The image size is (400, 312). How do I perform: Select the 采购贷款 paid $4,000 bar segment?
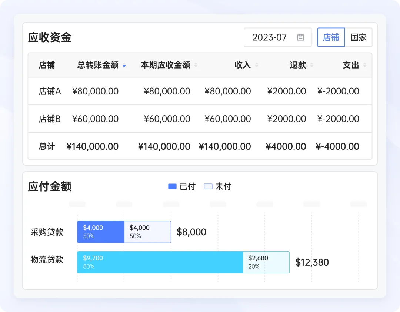(x=101, y=232)
